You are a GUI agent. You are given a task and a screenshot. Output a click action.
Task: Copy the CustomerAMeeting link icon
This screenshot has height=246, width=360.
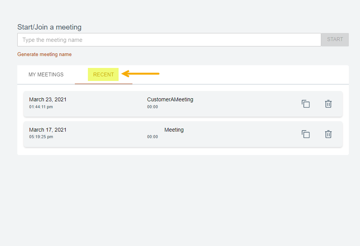click(306, 104)
